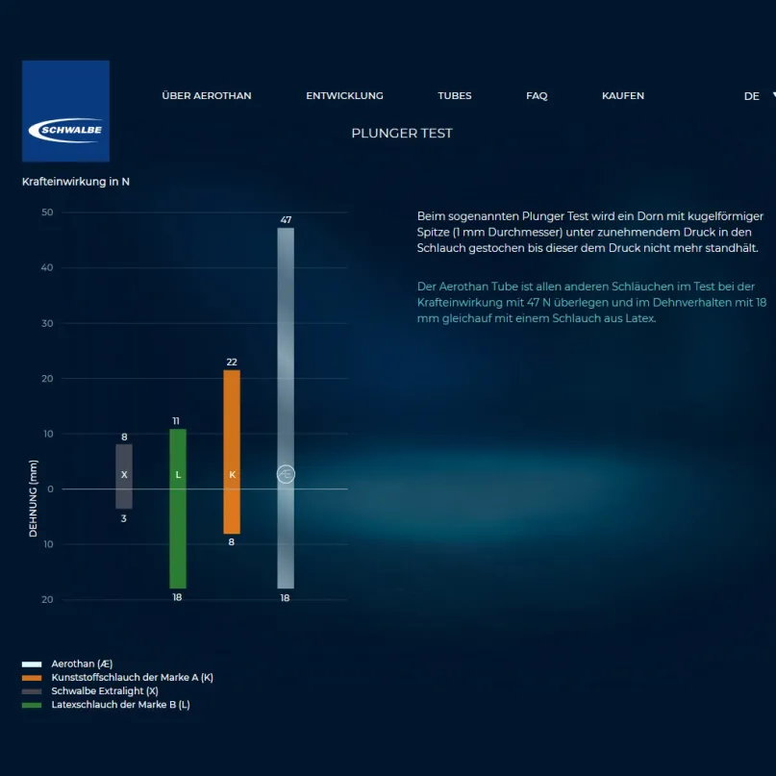Click the '3' value below grey bar
Viewport: 776px width, 776px height.
pyautogui.click(x=124, y=518)
